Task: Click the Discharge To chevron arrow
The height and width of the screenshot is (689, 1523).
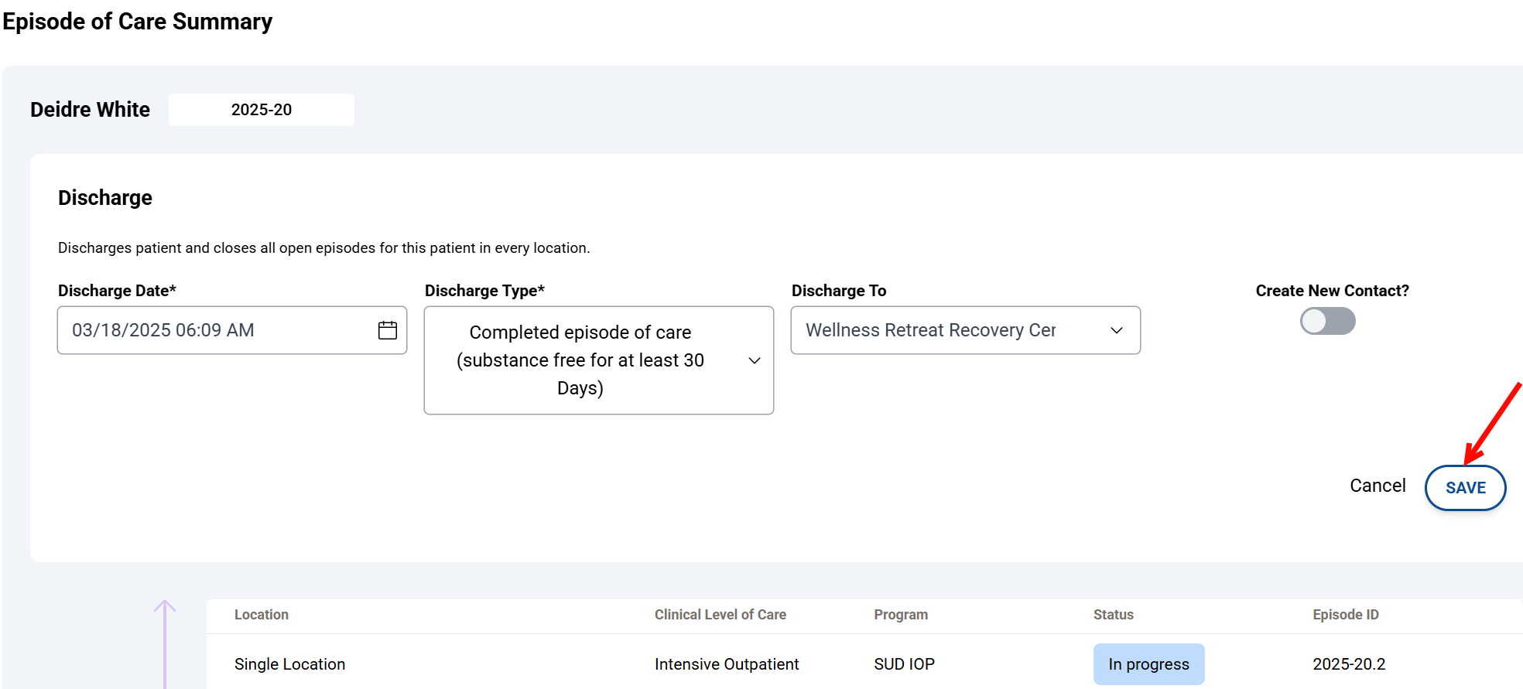Action: [1117, 330]
